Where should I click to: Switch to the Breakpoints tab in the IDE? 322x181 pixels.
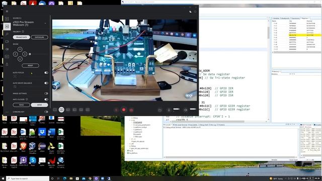285,18
